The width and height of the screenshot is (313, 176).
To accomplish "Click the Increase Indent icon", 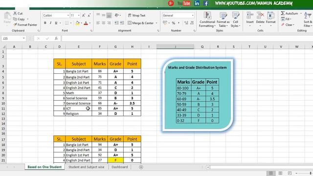I will coord(122,23).
